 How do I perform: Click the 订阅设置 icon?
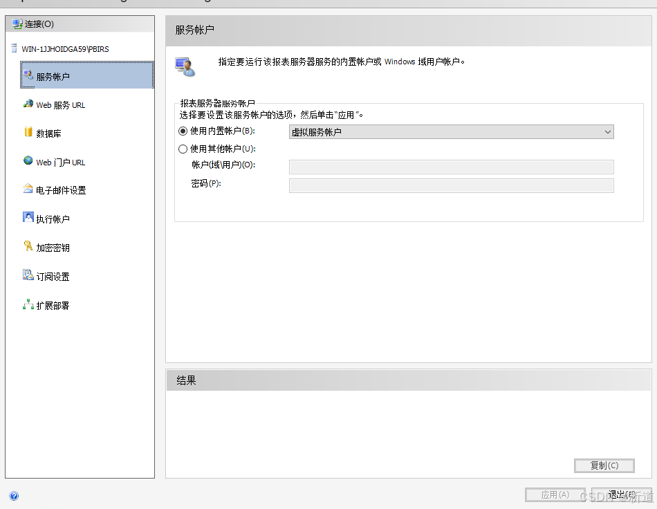tap(28, 275)
